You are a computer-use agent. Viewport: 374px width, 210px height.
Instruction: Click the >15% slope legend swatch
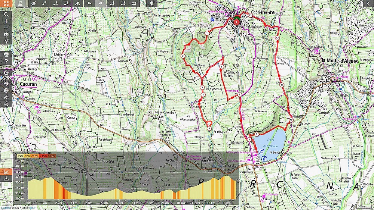(x=52, y=156)
